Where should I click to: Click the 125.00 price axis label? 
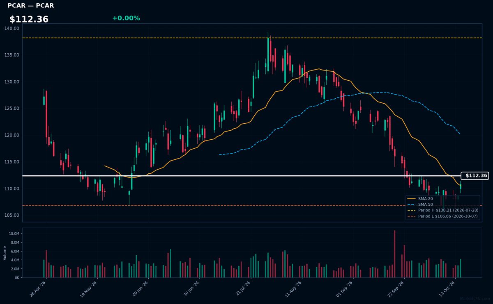click(x=12, y=109)
